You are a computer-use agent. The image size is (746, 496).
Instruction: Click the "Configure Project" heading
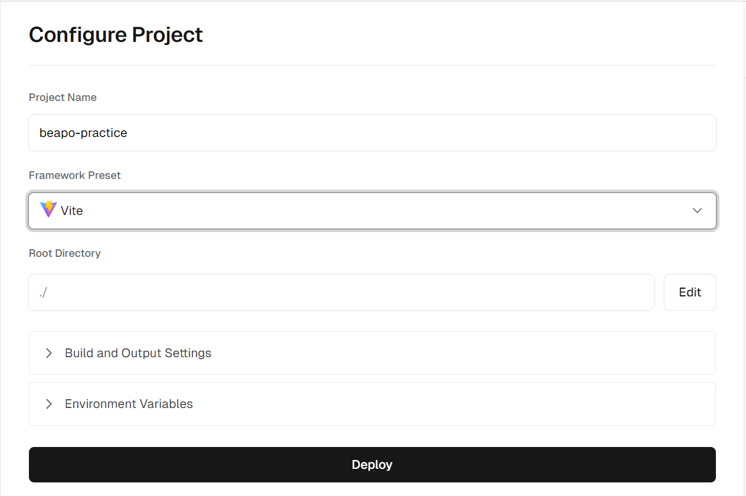116,35
